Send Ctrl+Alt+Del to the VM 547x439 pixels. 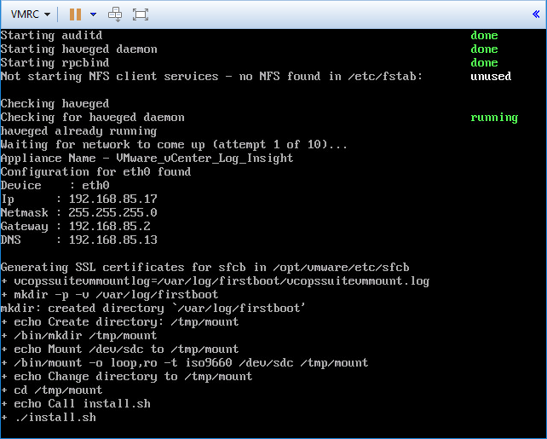click(x=116, y=14)
